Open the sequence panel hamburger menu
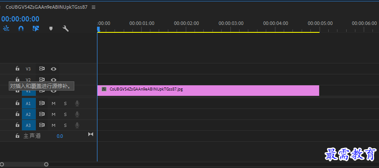This screenshot has width=379, height=168. tap(94, 7)
